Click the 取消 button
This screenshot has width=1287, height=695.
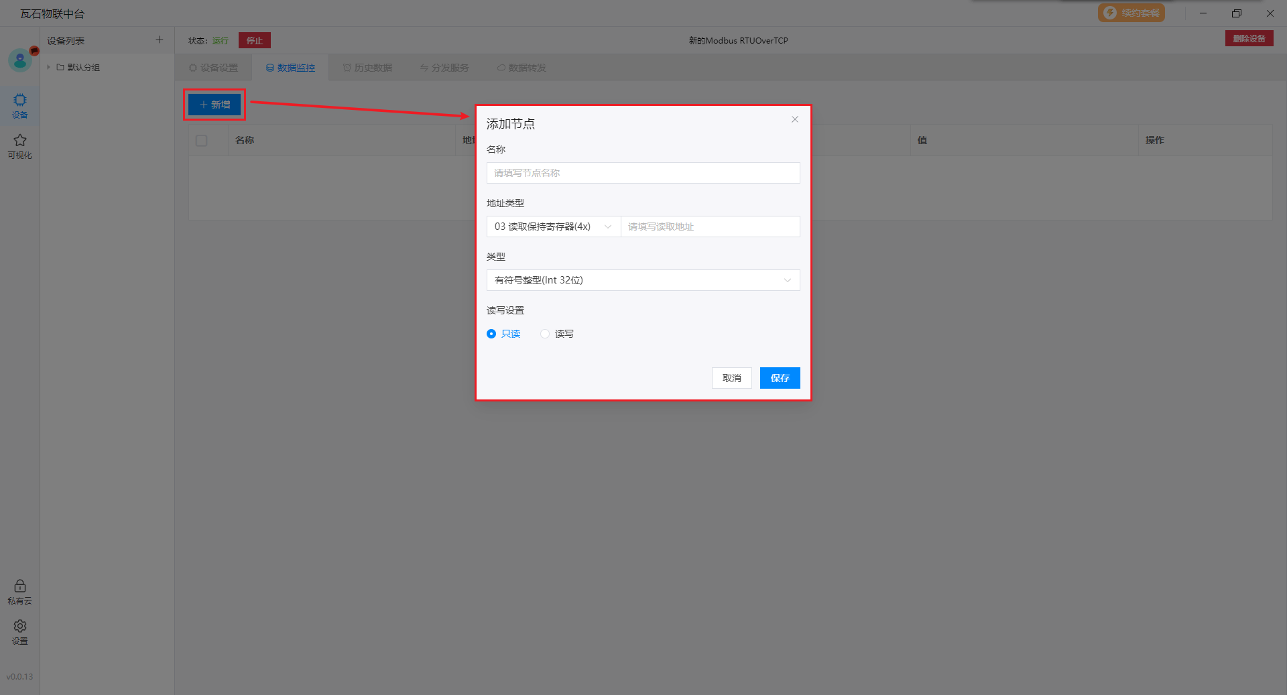(731, 378)
